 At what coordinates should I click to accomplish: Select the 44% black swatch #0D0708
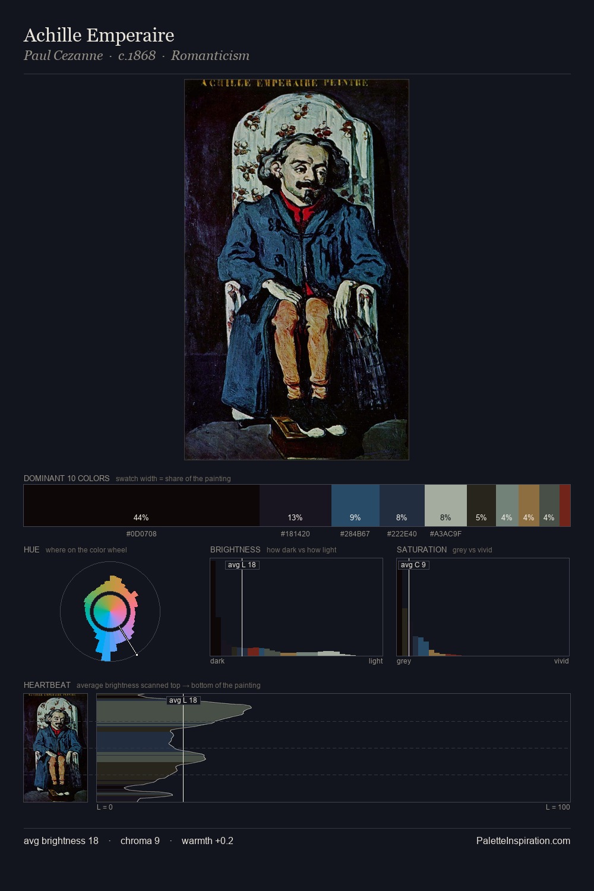click(x=141, y=505)
